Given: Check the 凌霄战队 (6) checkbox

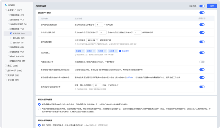Looking at the screenshot, I should click(x=11, y=43).
